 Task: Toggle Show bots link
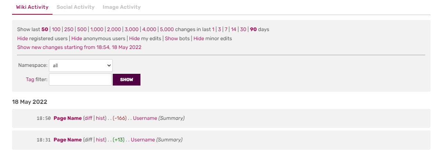[171, 38]
